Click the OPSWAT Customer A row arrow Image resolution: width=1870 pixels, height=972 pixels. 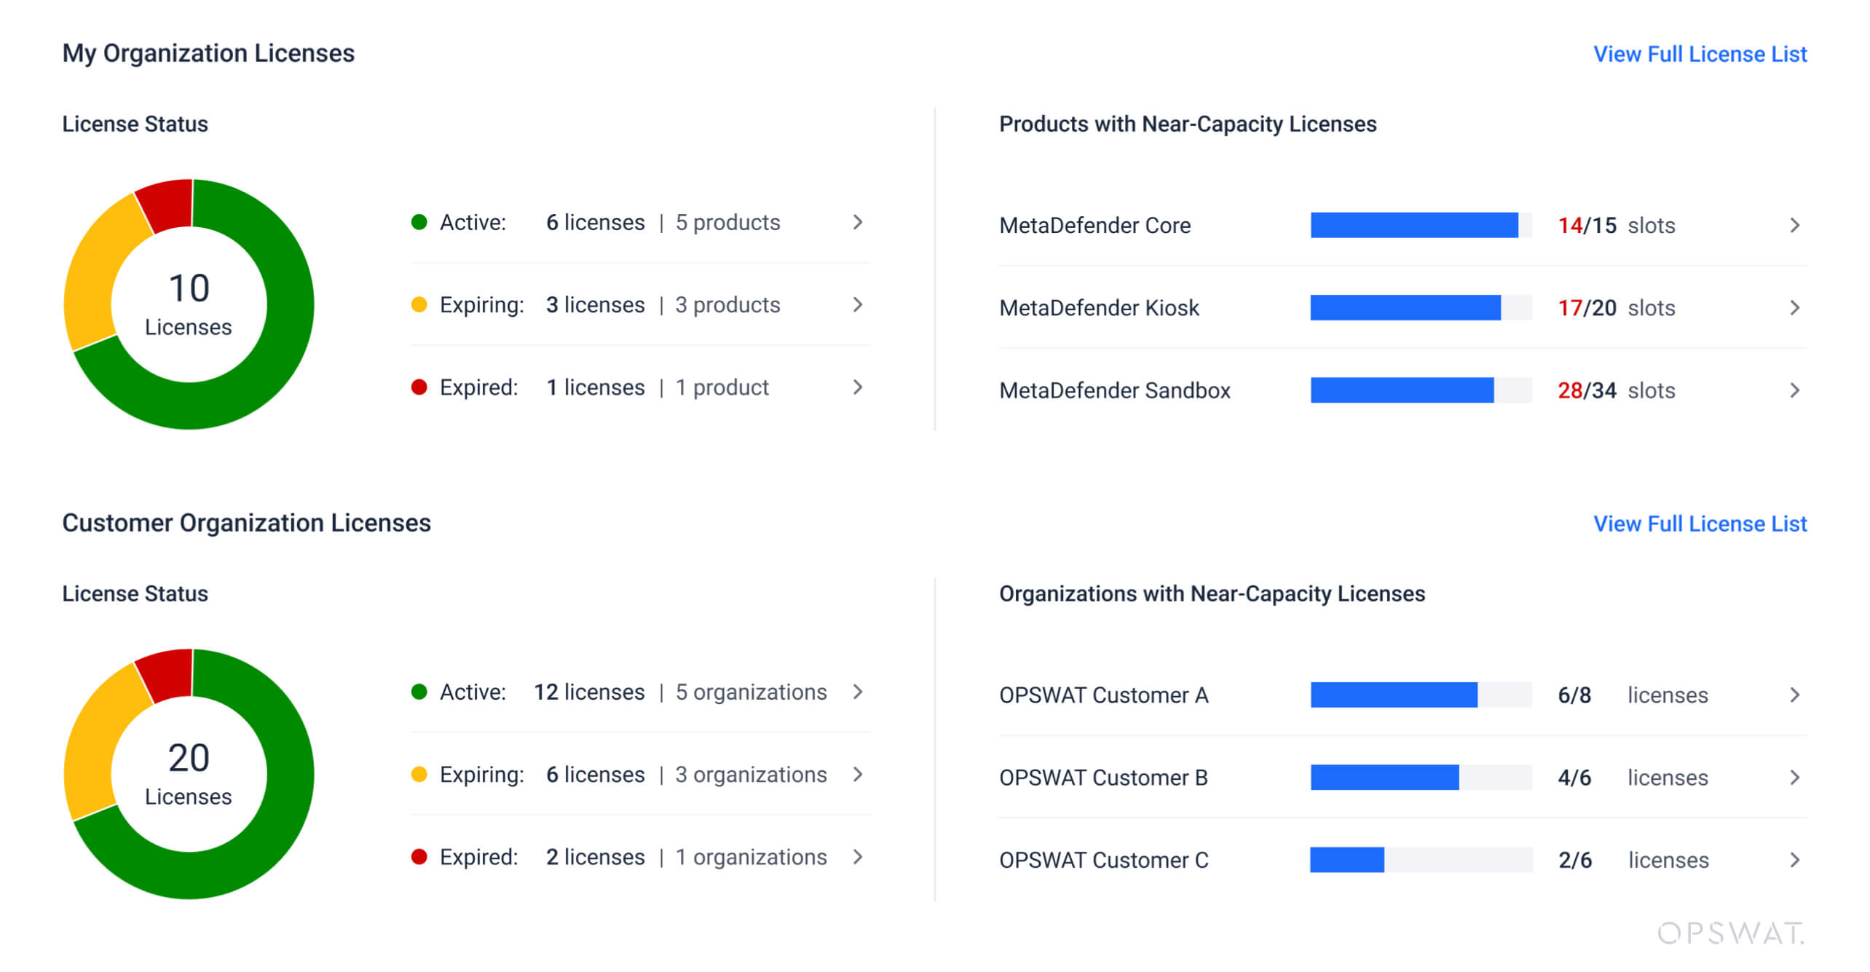click(1794, 695)
